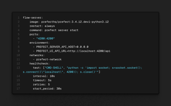Click the 'prefect-network' list item
The image size is (171, 106).
click(49, 60)
